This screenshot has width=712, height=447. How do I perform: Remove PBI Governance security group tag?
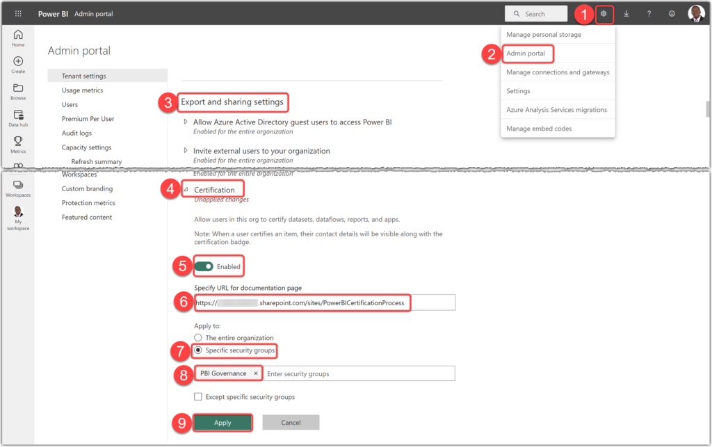(x=256, y=373)
